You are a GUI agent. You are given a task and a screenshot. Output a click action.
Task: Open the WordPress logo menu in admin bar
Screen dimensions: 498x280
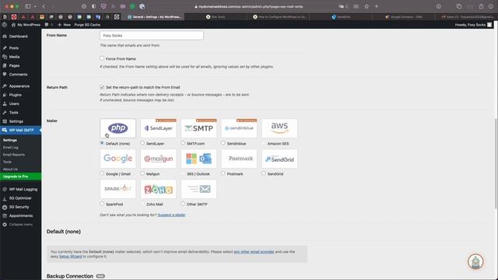coord(5,24)
